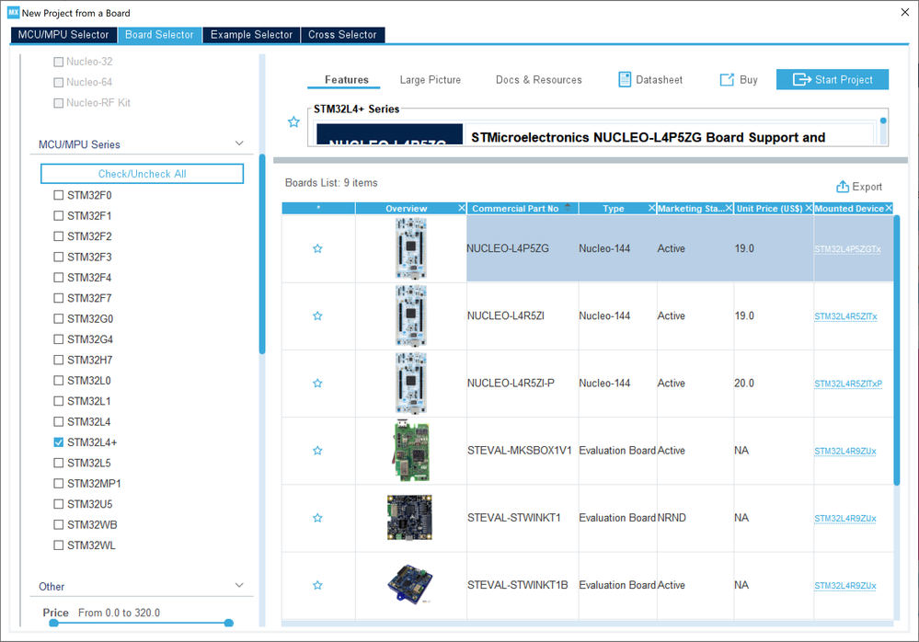Close the Marketing Status column
This screenshot has width=919, height=642.
[x=729, y=208]
